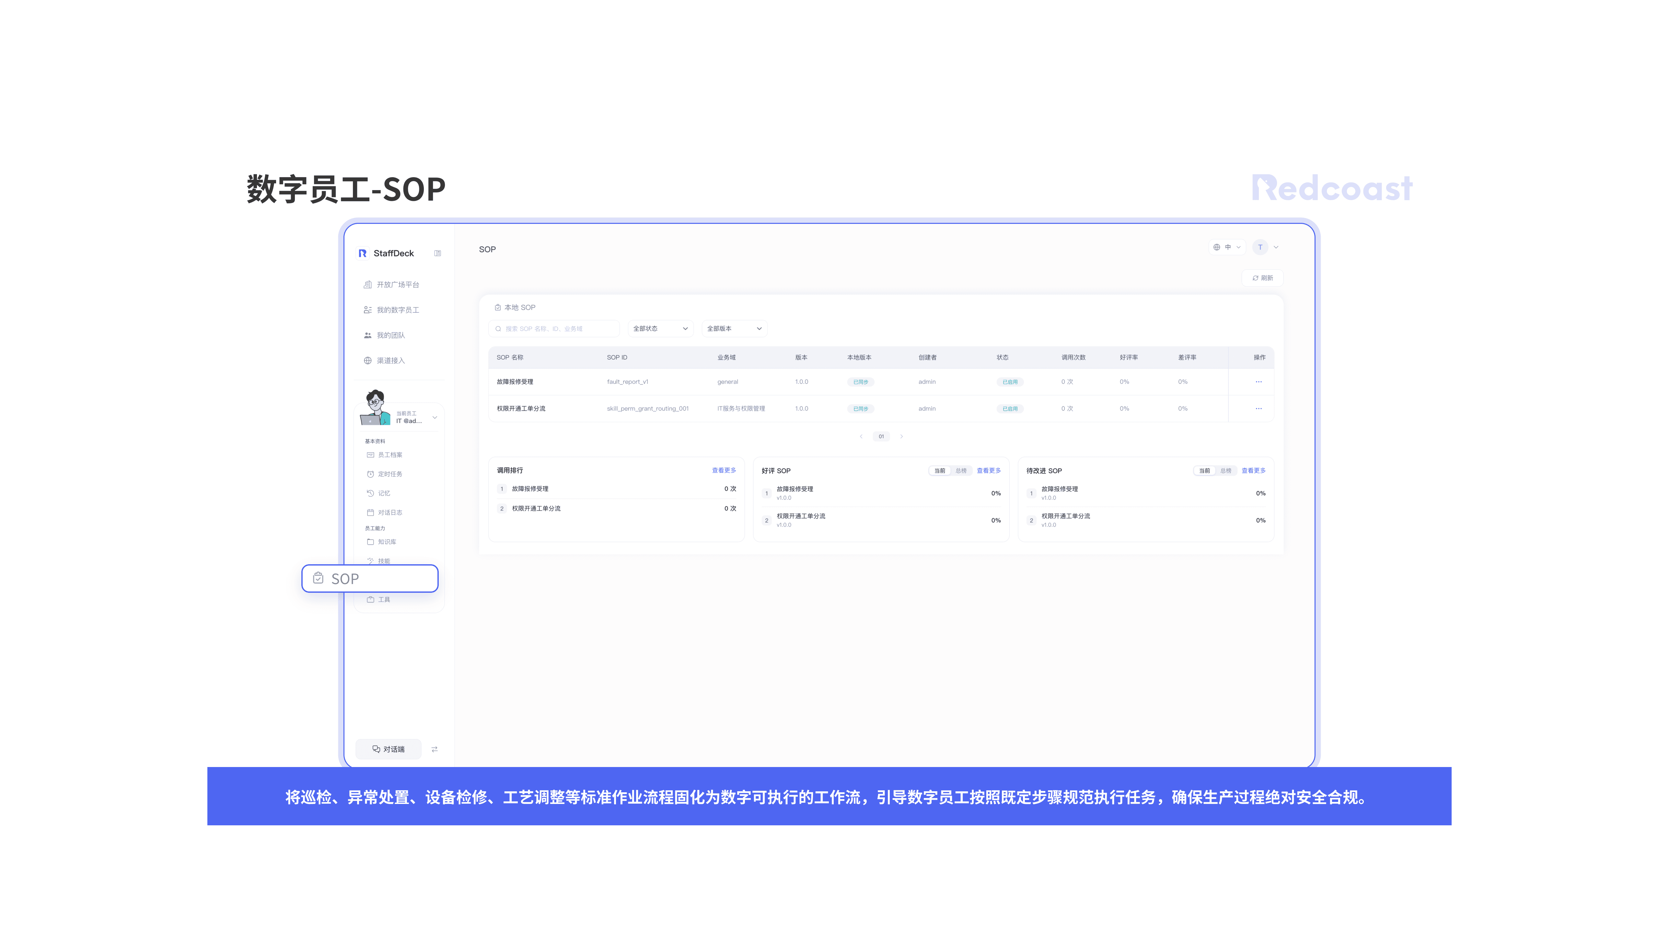Switch 待改进 SOP card to 当前
Viewport: 1659px width, 951px height.
(x=1204, y=471)
